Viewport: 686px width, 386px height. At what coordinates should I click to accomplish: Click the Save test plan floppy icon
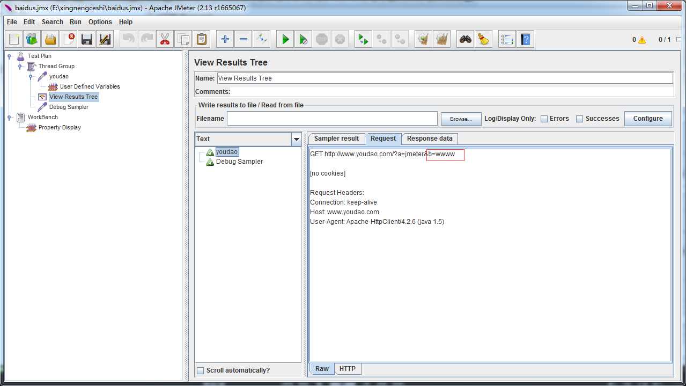[87, 39]
